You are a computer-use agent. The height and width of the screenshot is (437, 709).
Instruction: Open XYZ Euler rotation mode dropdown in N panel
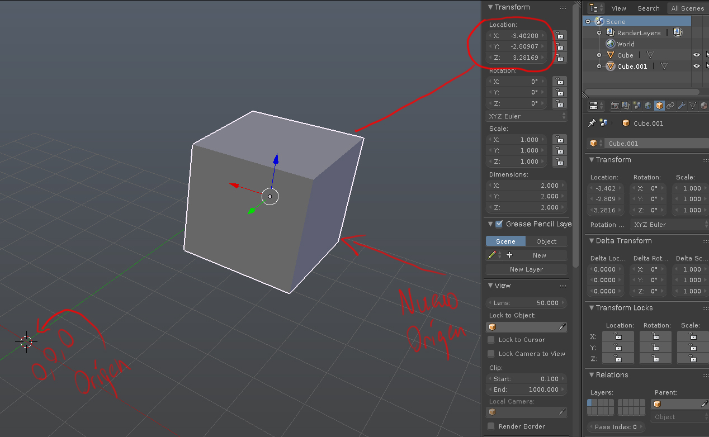pos(526,116)
